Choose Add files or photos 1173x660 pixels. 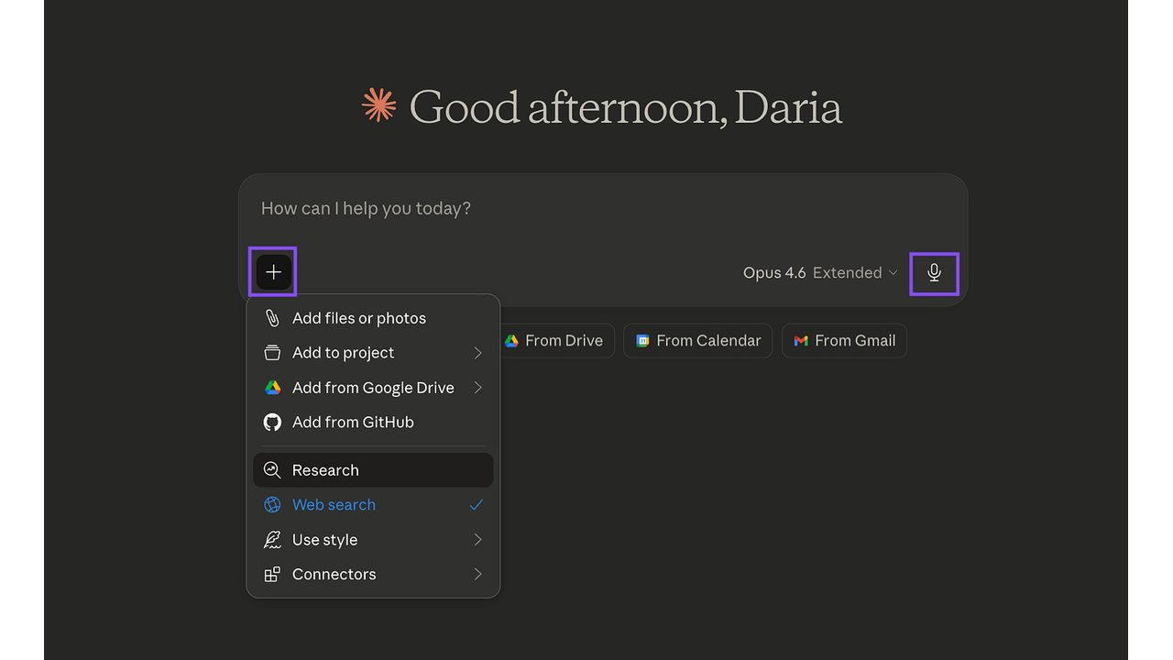coord(373,318)
